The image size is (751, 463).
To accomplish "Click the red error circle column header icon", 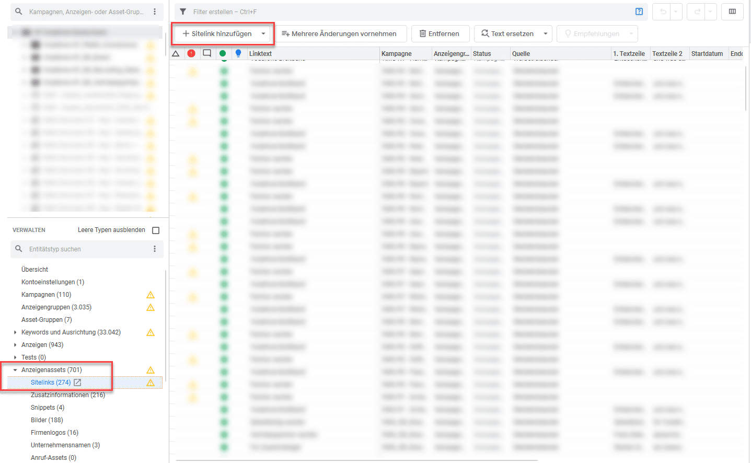I will pyautogui.click(x=192, y=53).
